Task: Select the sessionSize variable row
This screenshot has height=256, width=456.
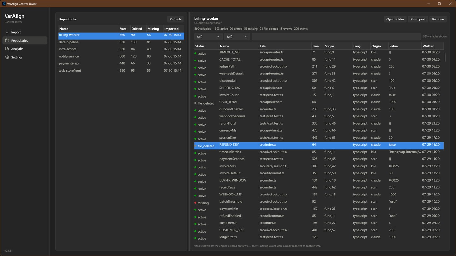Action: 319,138
